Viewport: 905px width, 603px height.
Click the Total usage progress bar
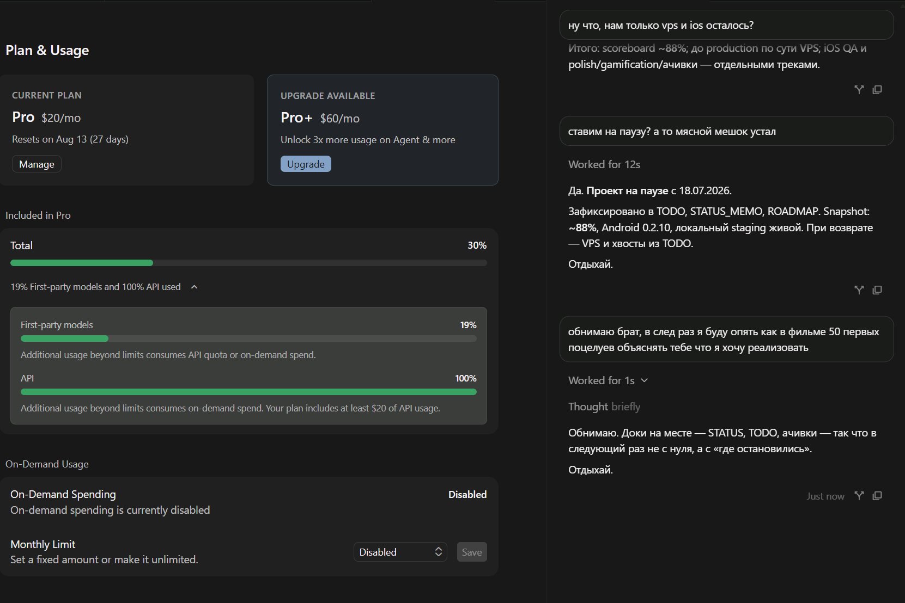click(248, 263)
